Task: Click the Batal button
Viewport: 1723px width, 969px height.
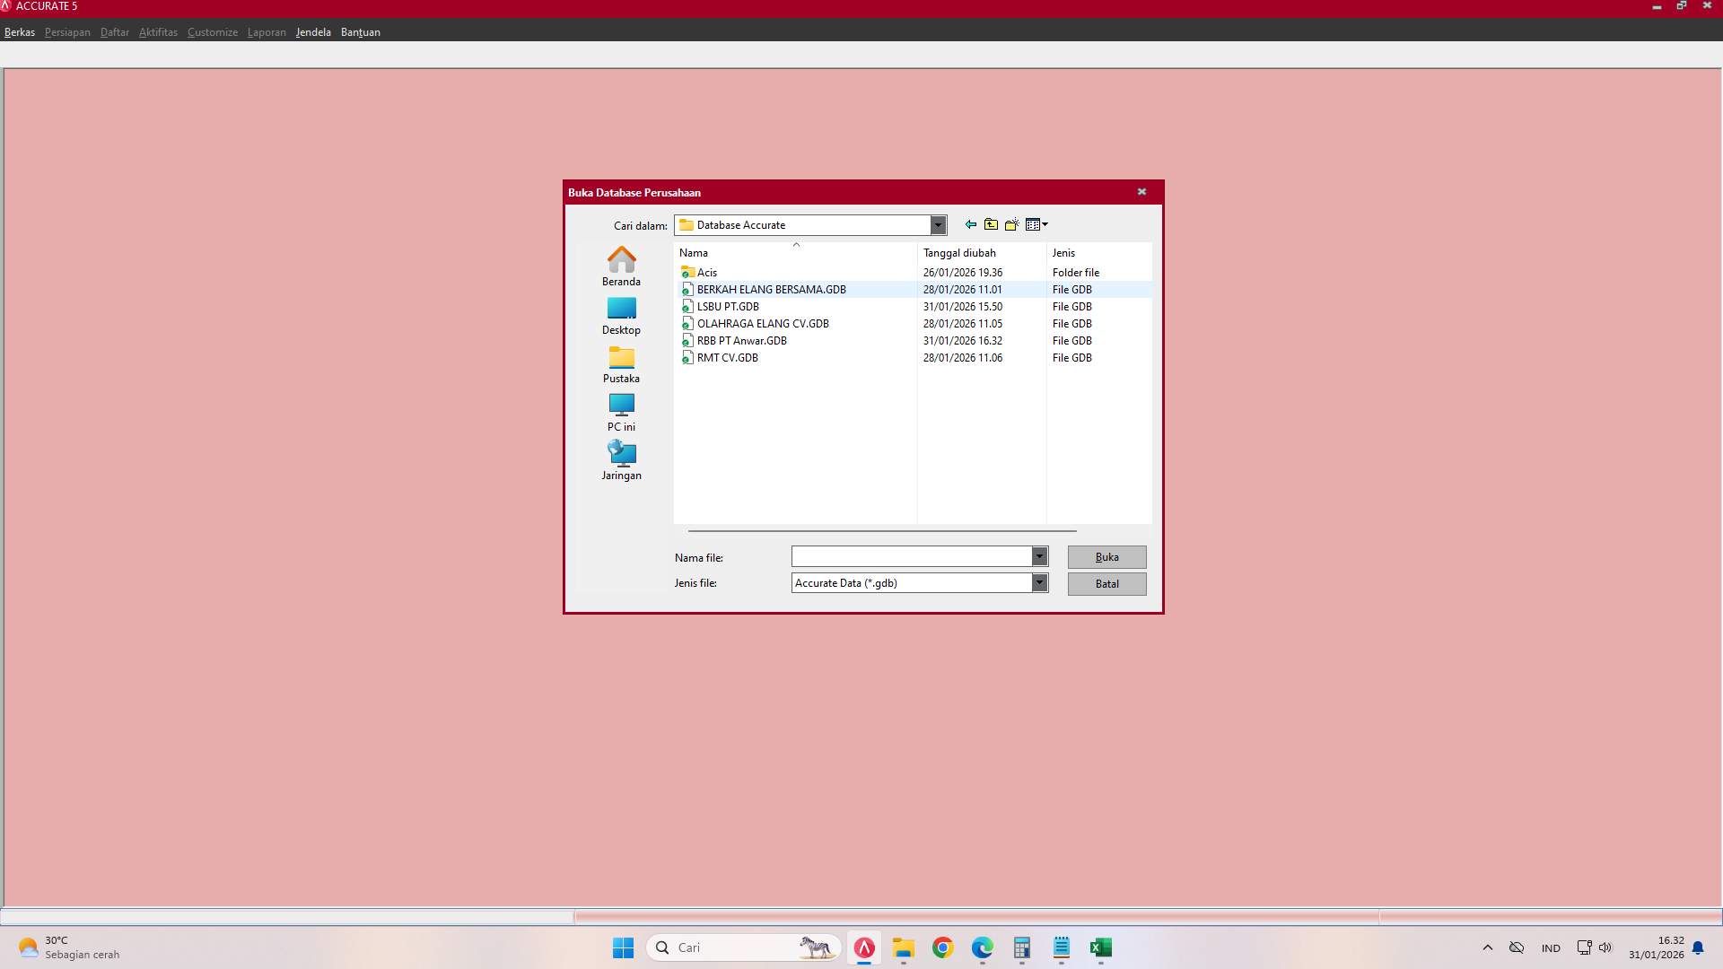Action: (1106, 583)
